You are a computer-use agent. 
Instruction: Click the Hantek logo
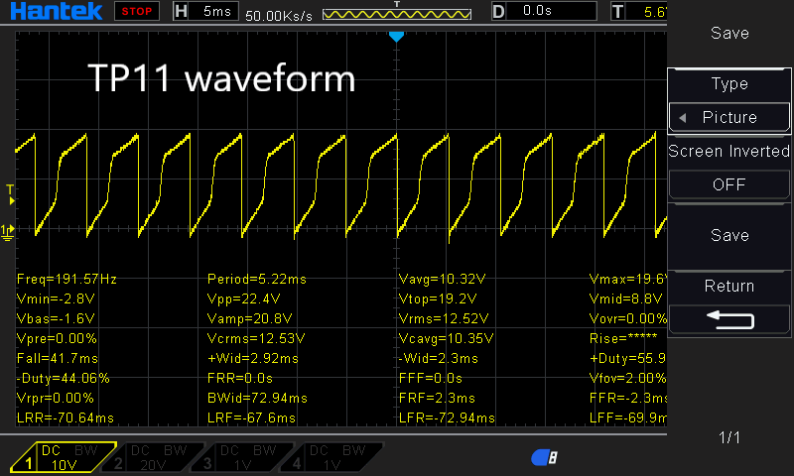pyautogui.click(x=56, y=11)
